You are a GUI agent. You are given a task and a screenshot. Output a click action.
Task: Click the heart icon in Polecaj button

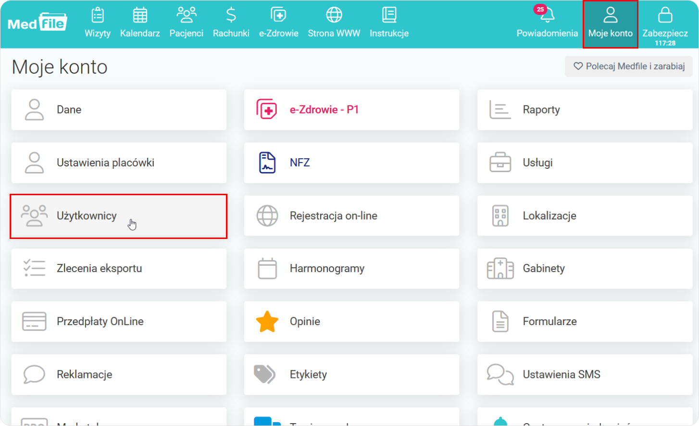click(578, 66)
